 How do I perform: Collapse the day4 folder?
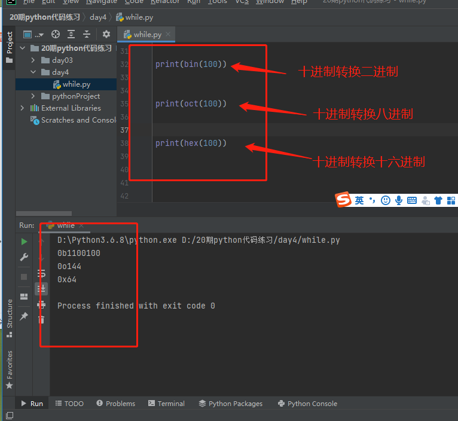pos(33,72)
